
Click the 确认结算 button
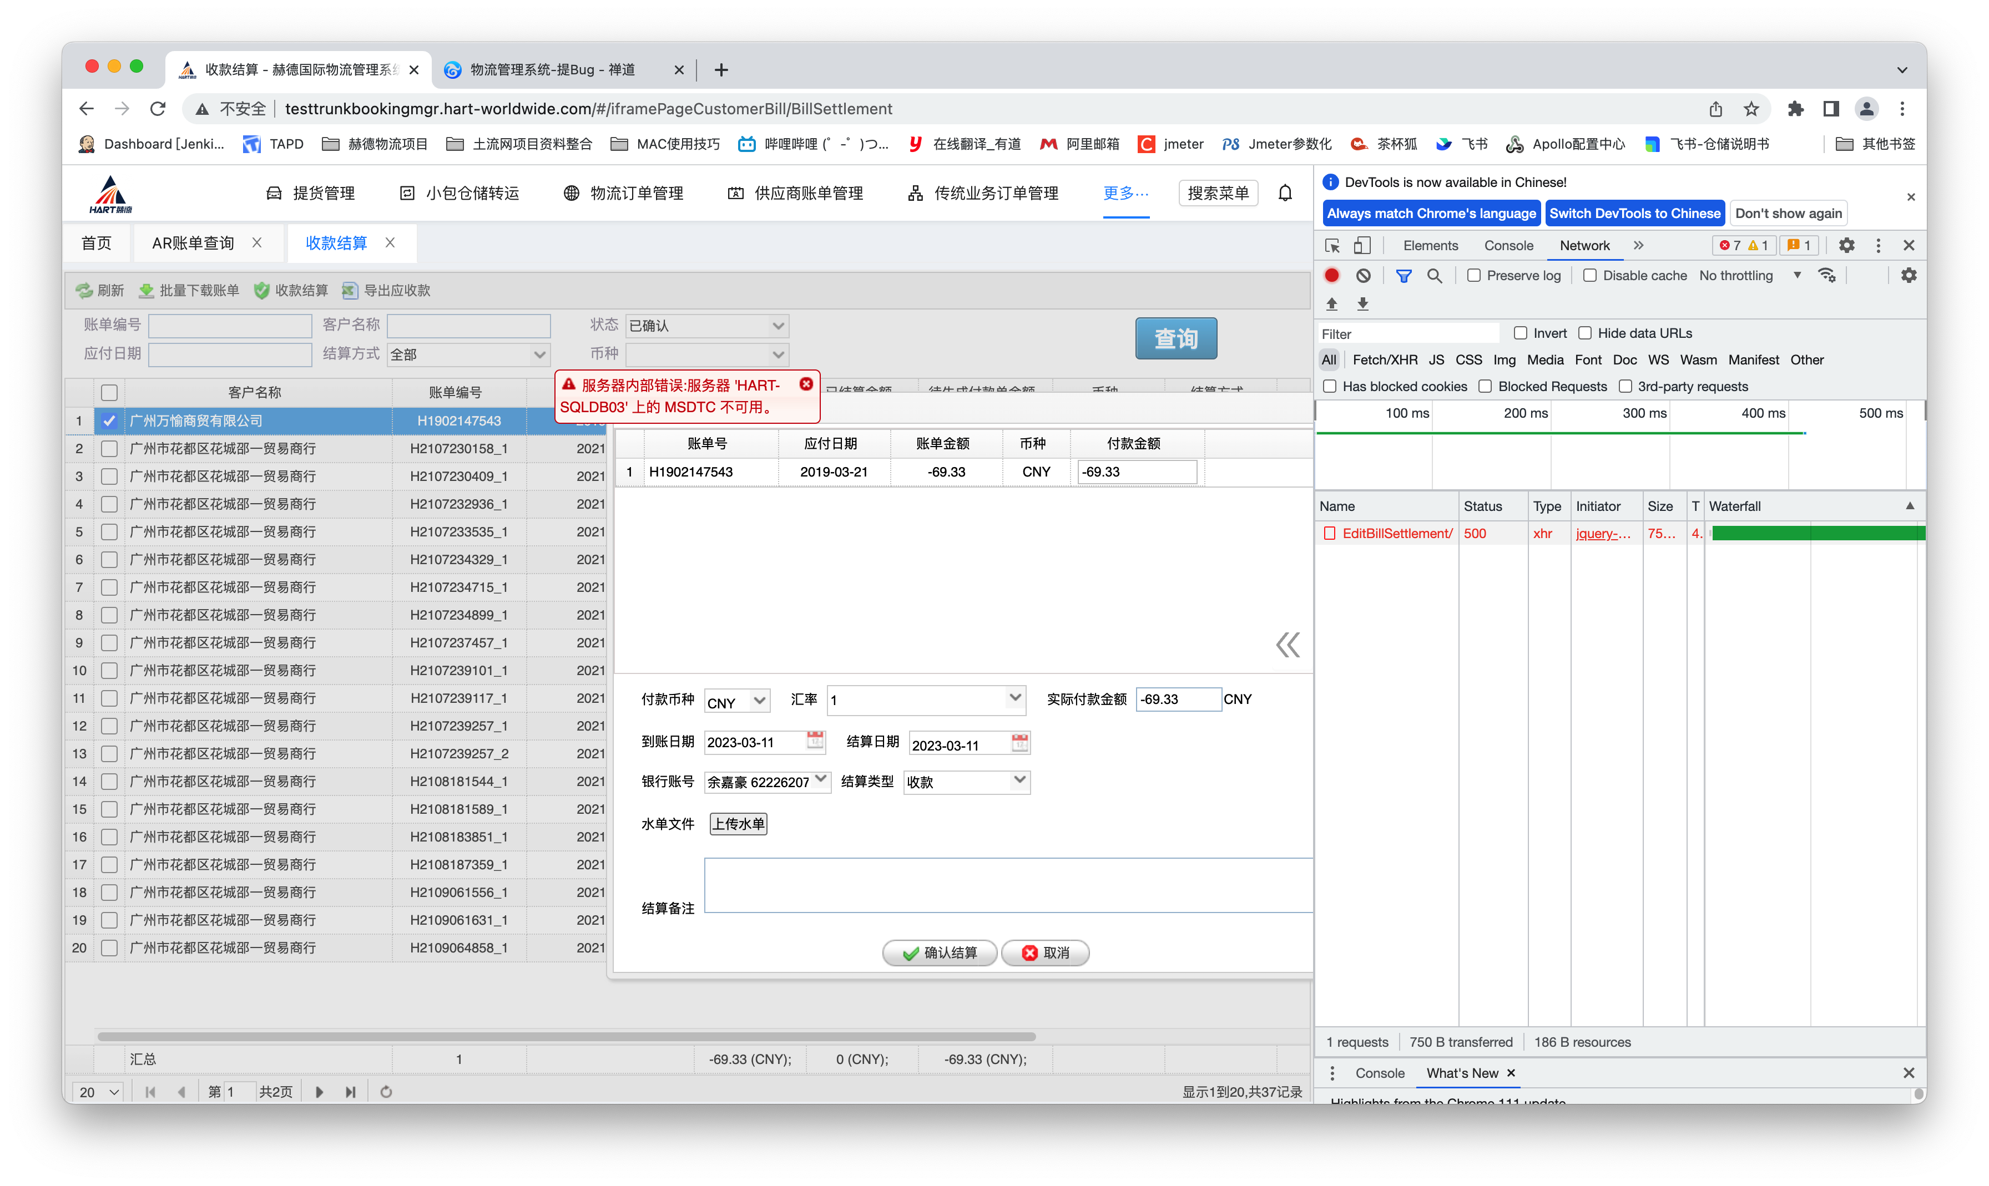pos(940,952)
